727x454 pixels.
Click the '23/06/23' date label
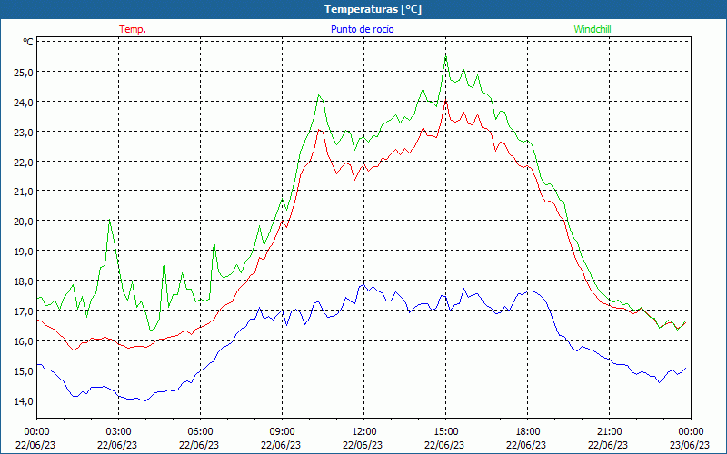pos(690,445)
